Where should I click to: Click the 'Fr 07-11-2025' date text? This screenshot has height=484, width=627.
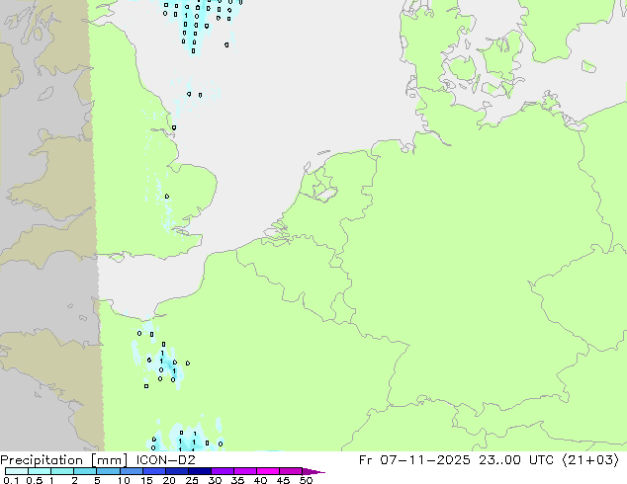click(x=414, y=460)
